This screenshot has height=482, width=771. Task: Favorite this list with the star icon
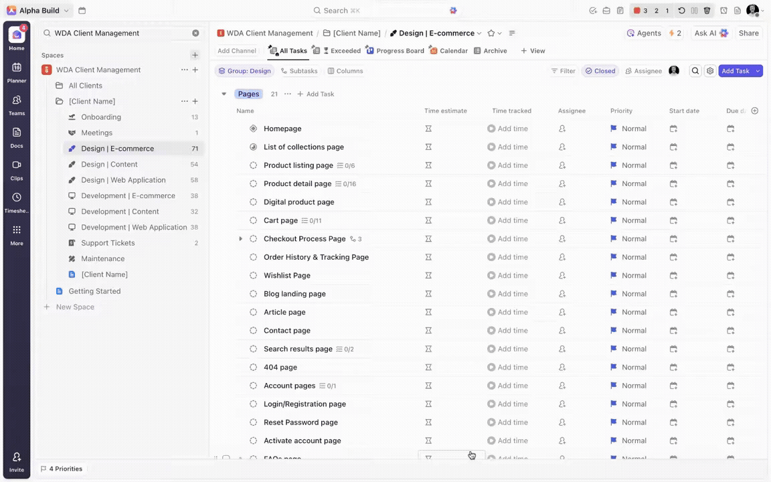click(491, 33)
